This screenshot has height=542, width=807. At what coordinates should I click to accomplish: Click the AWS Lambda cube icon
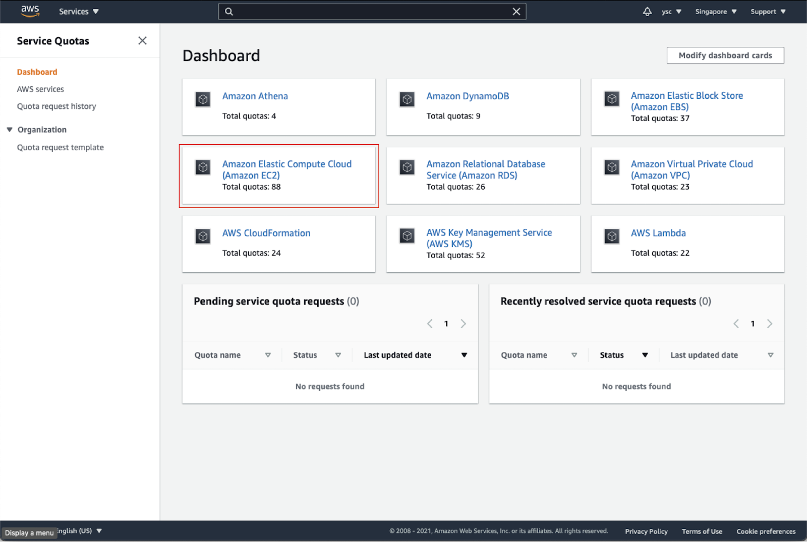[612, 236]
